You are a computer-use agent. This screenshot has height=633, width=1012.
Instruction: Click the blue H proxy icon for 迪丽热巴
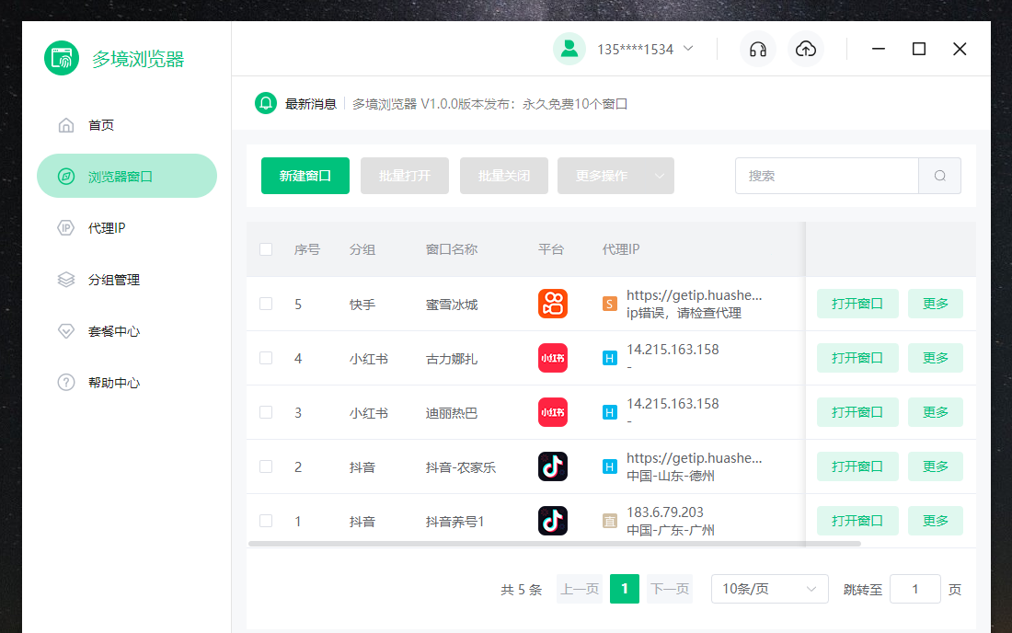pyautogui.click(x=609, y=411)
